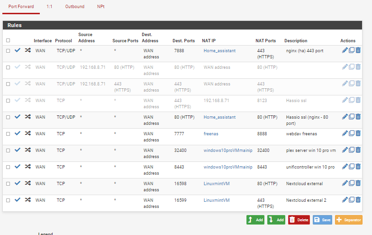Viewport: 372px width, 235px height.
Task: Delete the Nextcloud external 16598 rule
Action: coord(358,183)
